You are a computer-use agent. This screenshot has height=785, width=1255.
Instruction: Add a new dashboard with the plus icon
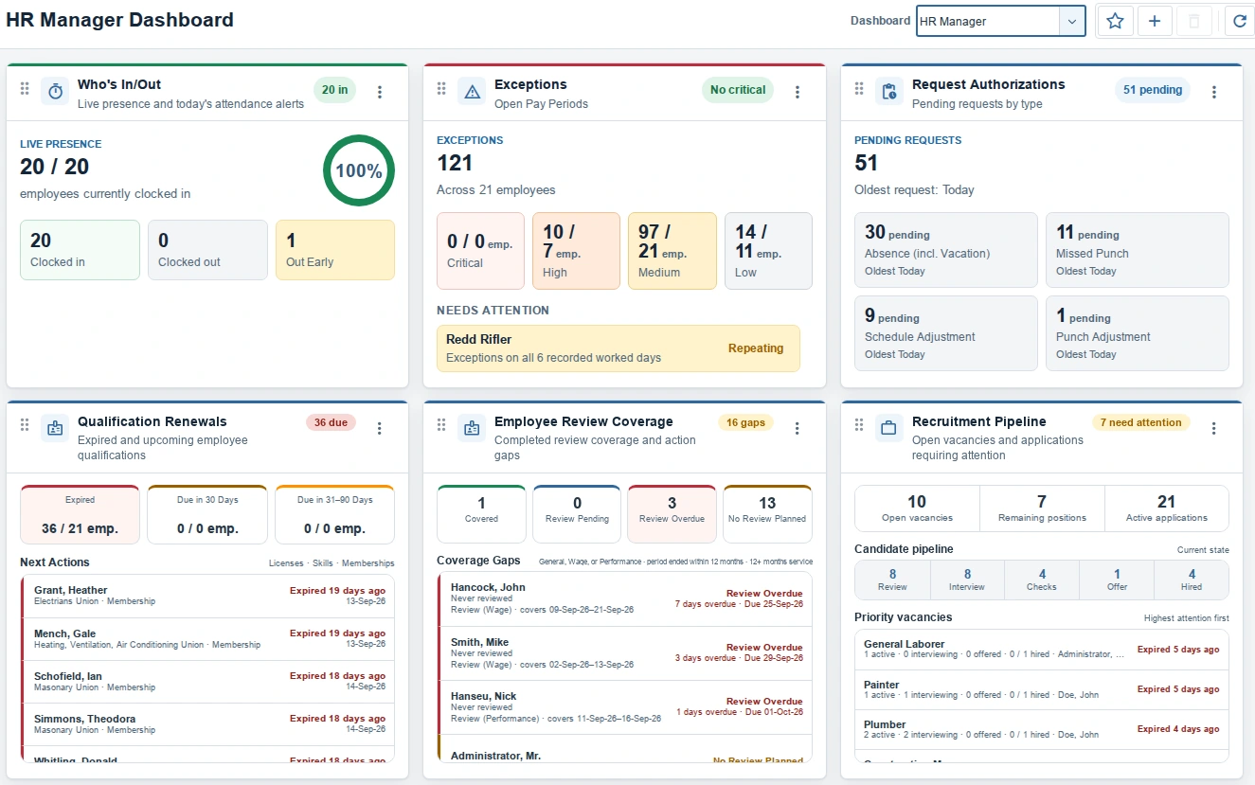[x=1154, y=22]
